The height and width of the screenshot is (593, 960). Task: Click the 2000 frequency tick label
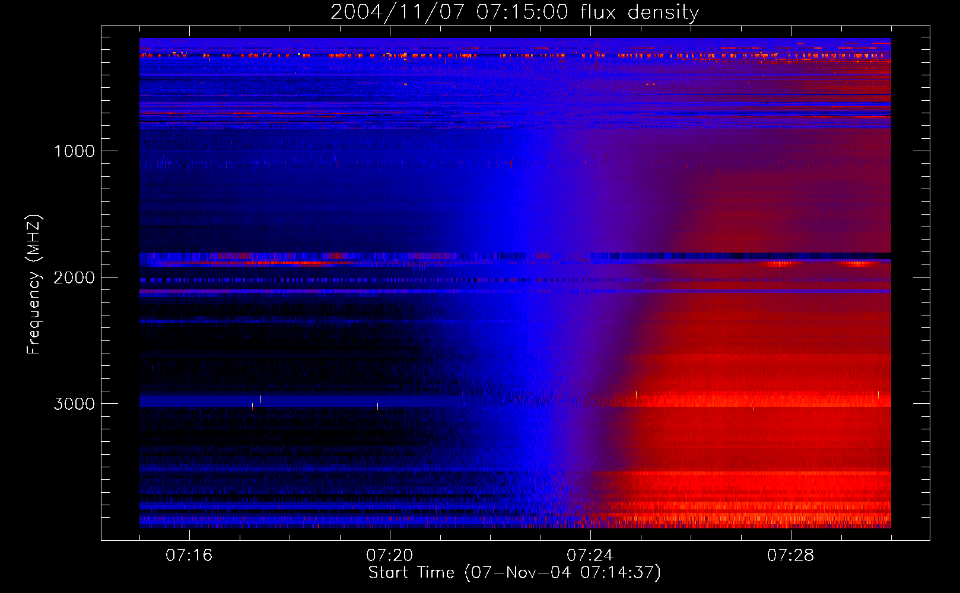pos(74,278)
